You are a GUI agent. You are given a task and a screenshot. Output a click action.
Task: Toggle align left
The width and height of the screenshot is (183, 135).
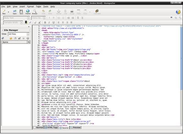pyautogui.click(x=59, y=22)
